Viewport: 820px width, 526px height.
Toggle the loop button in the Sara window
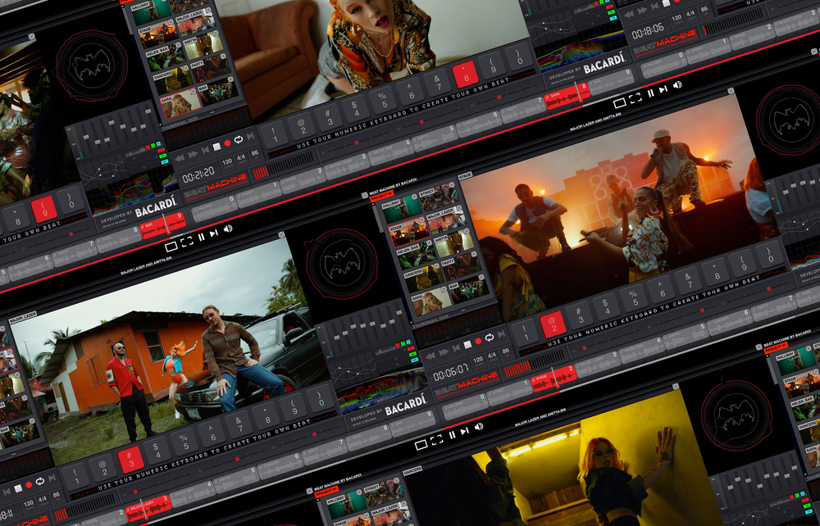(239, 140)
